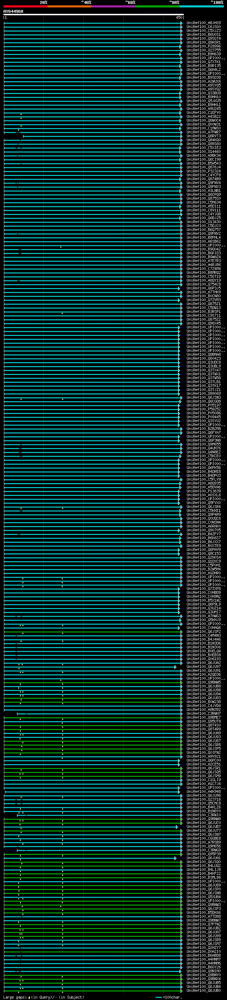
Task: Select the UniRef100_D0A2I0 label
Action: coord(204,951)
